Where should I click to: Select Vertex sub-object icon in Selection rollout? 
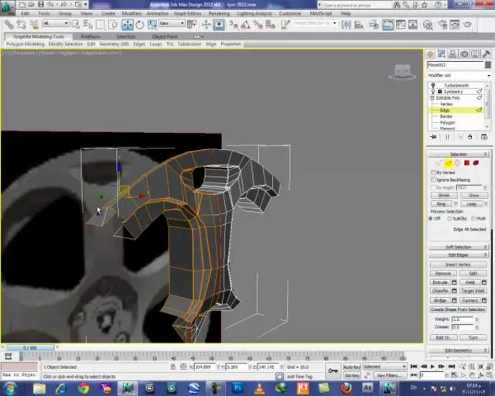pos(439,163)
